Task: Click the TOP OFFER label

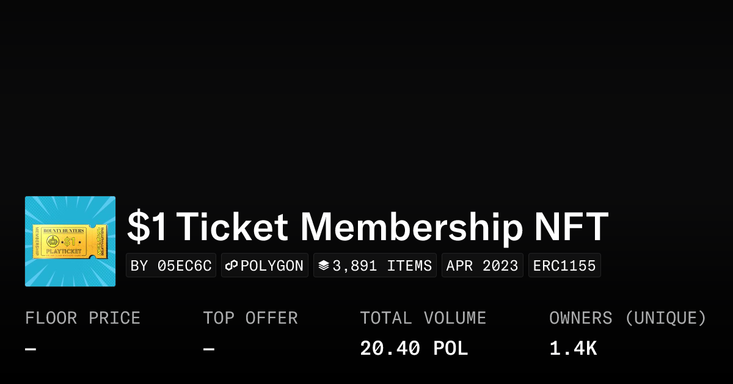Action: [250, 318]
